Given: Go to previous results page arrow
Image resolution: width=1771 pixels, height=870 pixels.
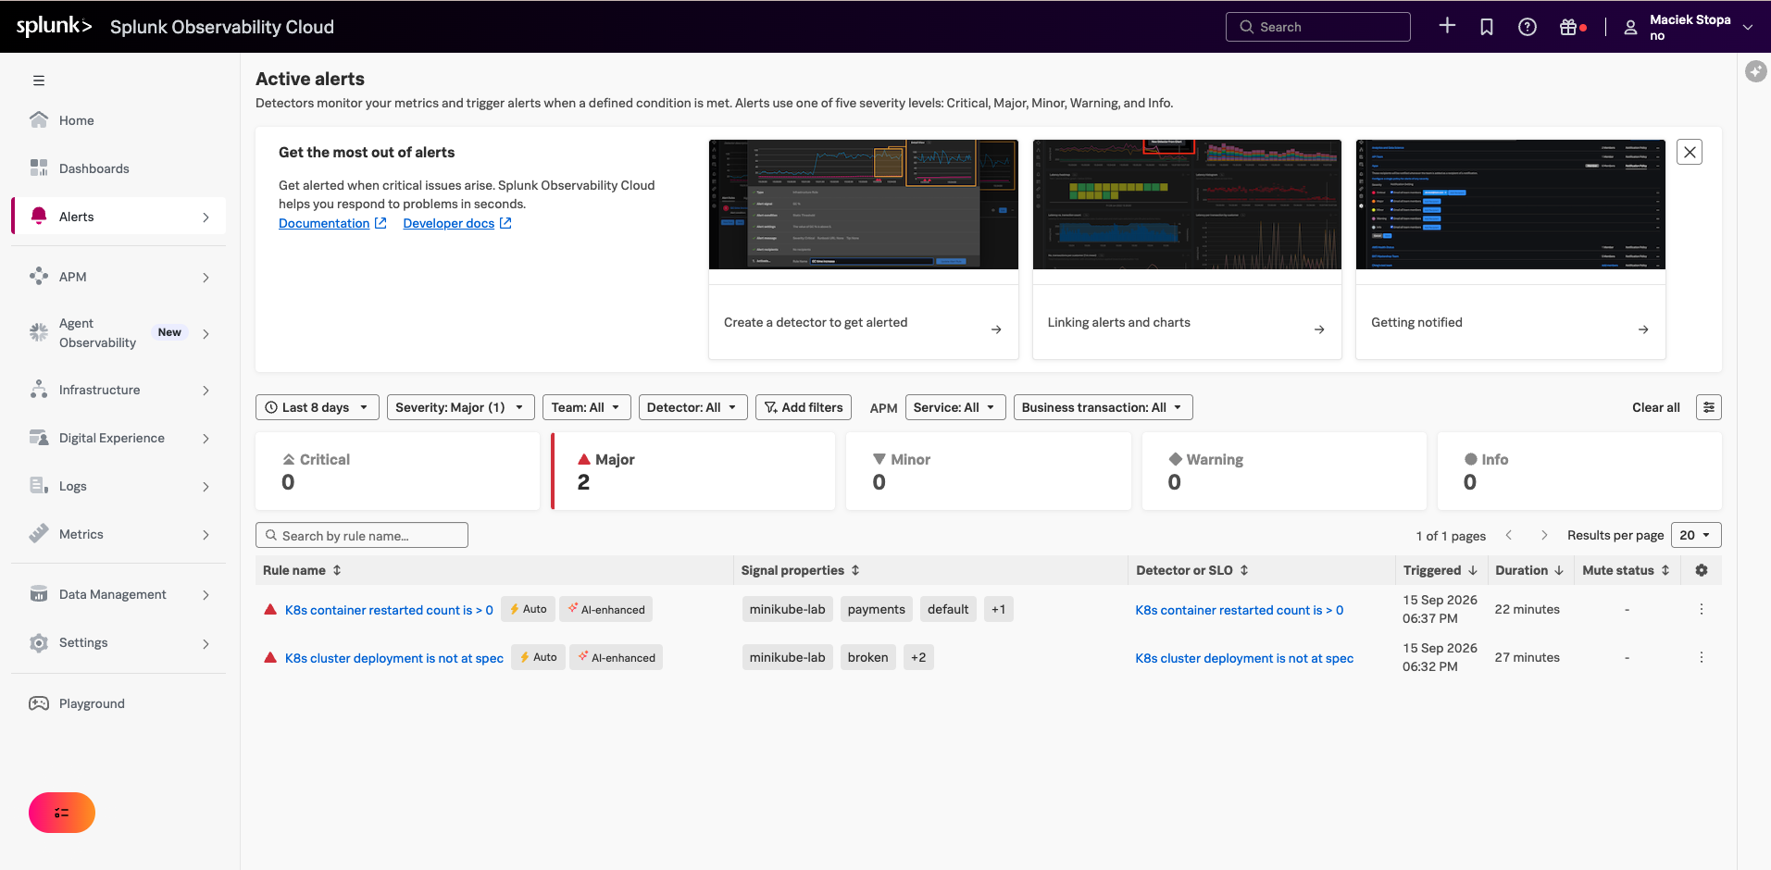Looking at the screenshot, I should (1509, 535).
